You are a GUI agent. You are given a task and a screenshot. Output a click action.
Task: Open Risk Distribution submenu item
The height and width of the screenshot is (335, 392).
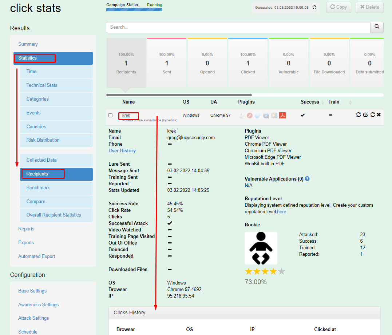coord(56,140)
